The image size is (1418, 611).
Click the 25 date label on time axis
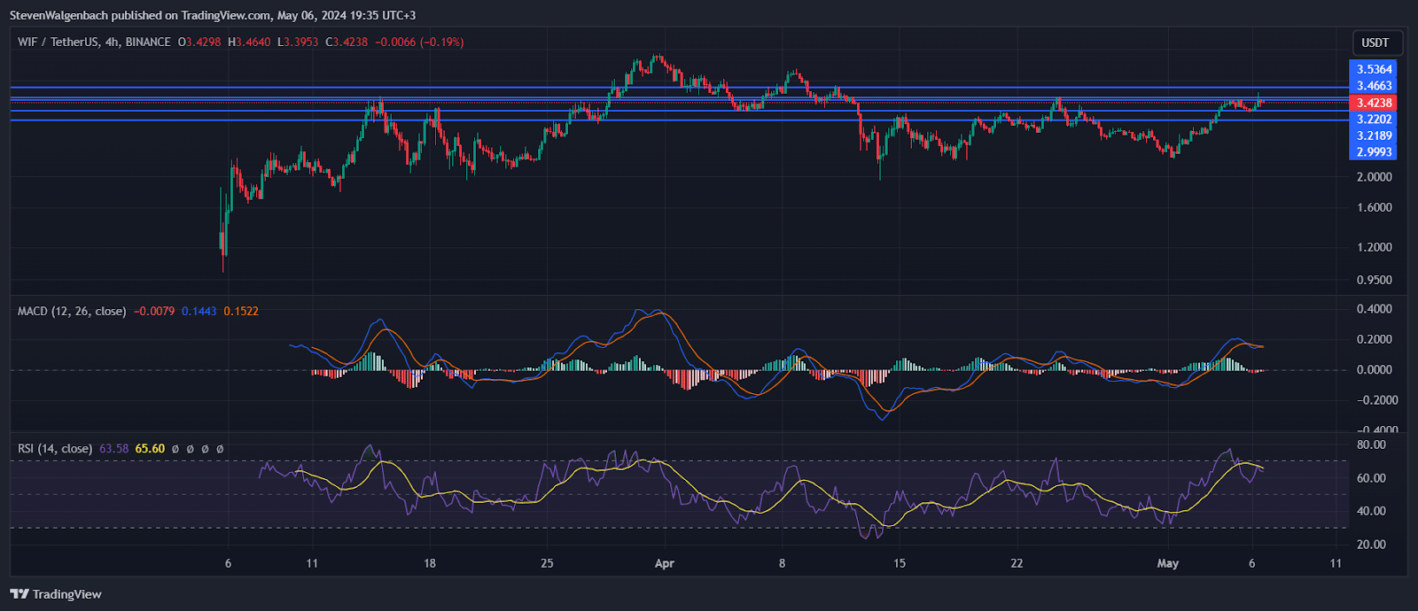point(547,563)
